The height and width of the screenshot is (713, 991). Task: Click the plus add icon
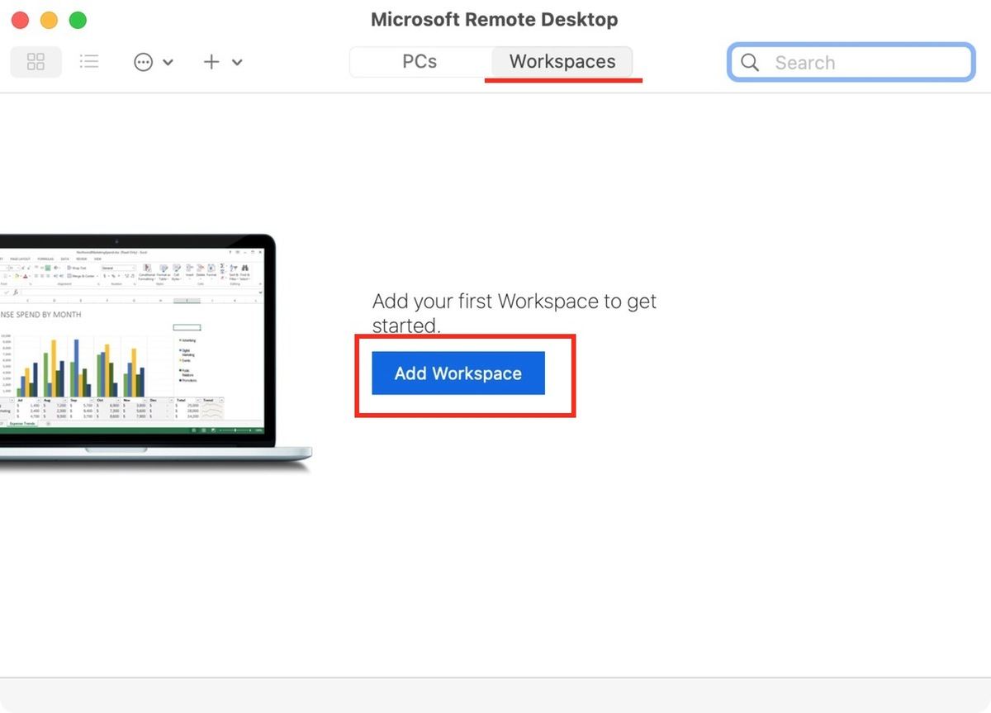(x=211, y=62)
